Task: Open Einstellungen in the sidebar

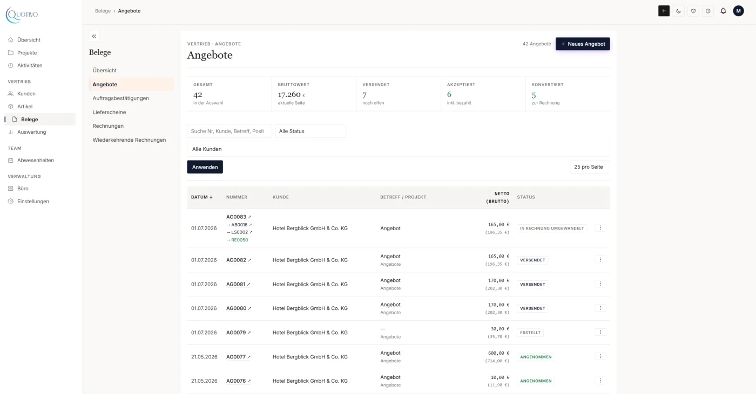Action: point(33,202)
